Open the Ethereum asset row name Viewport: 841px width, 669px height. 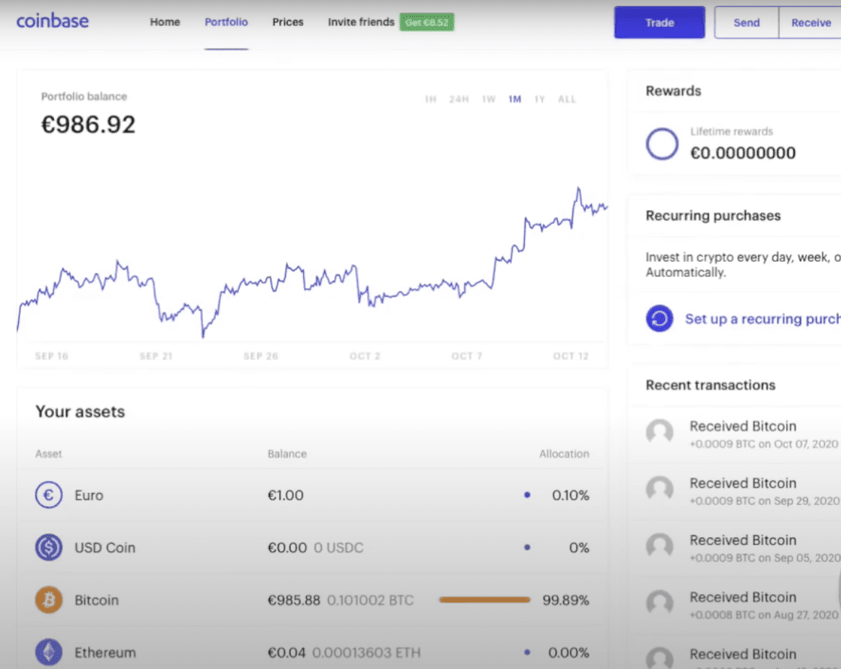coord(105,653)
